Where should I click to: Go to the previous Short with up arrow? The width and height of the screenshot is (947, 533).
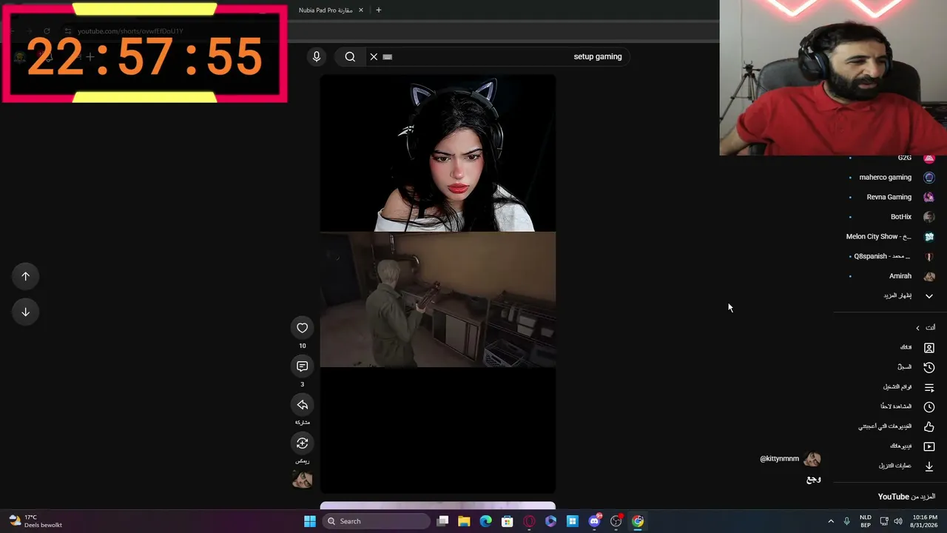(x=25, y=276)
